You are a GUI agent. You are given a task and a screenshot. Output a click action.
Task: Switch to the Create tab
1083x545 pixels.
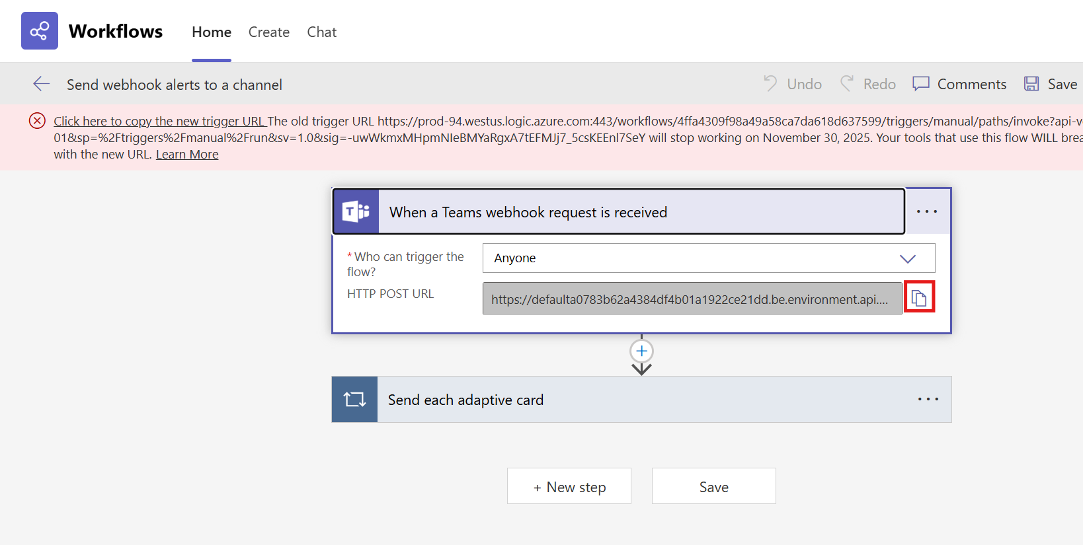[268, 32]
